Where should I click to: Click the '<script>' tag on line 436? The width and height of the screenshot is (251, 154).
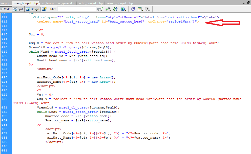53,129
